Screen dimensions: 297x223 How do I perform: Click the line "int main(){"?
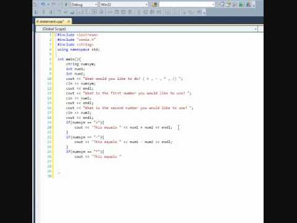click(x=69, y=59)
